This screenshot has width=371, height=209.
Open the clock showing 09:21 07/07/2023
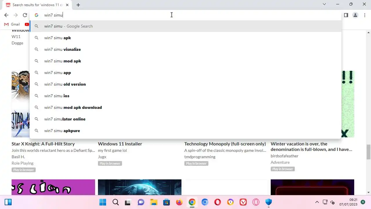349,202
